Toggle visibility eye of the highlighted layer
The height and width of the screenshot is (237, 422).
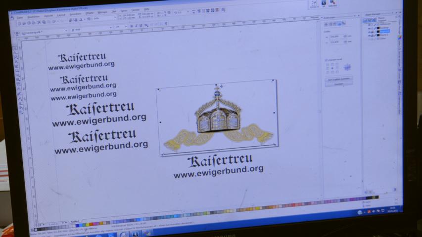point(369,32)
